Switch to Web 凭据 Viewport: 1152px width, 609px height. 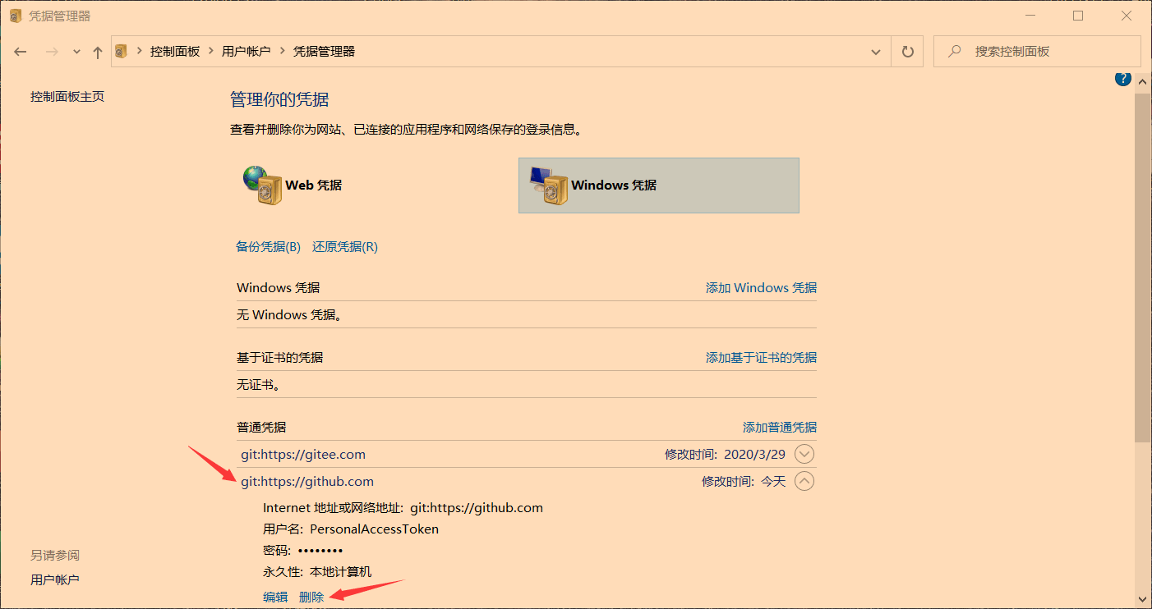[313, 185]
